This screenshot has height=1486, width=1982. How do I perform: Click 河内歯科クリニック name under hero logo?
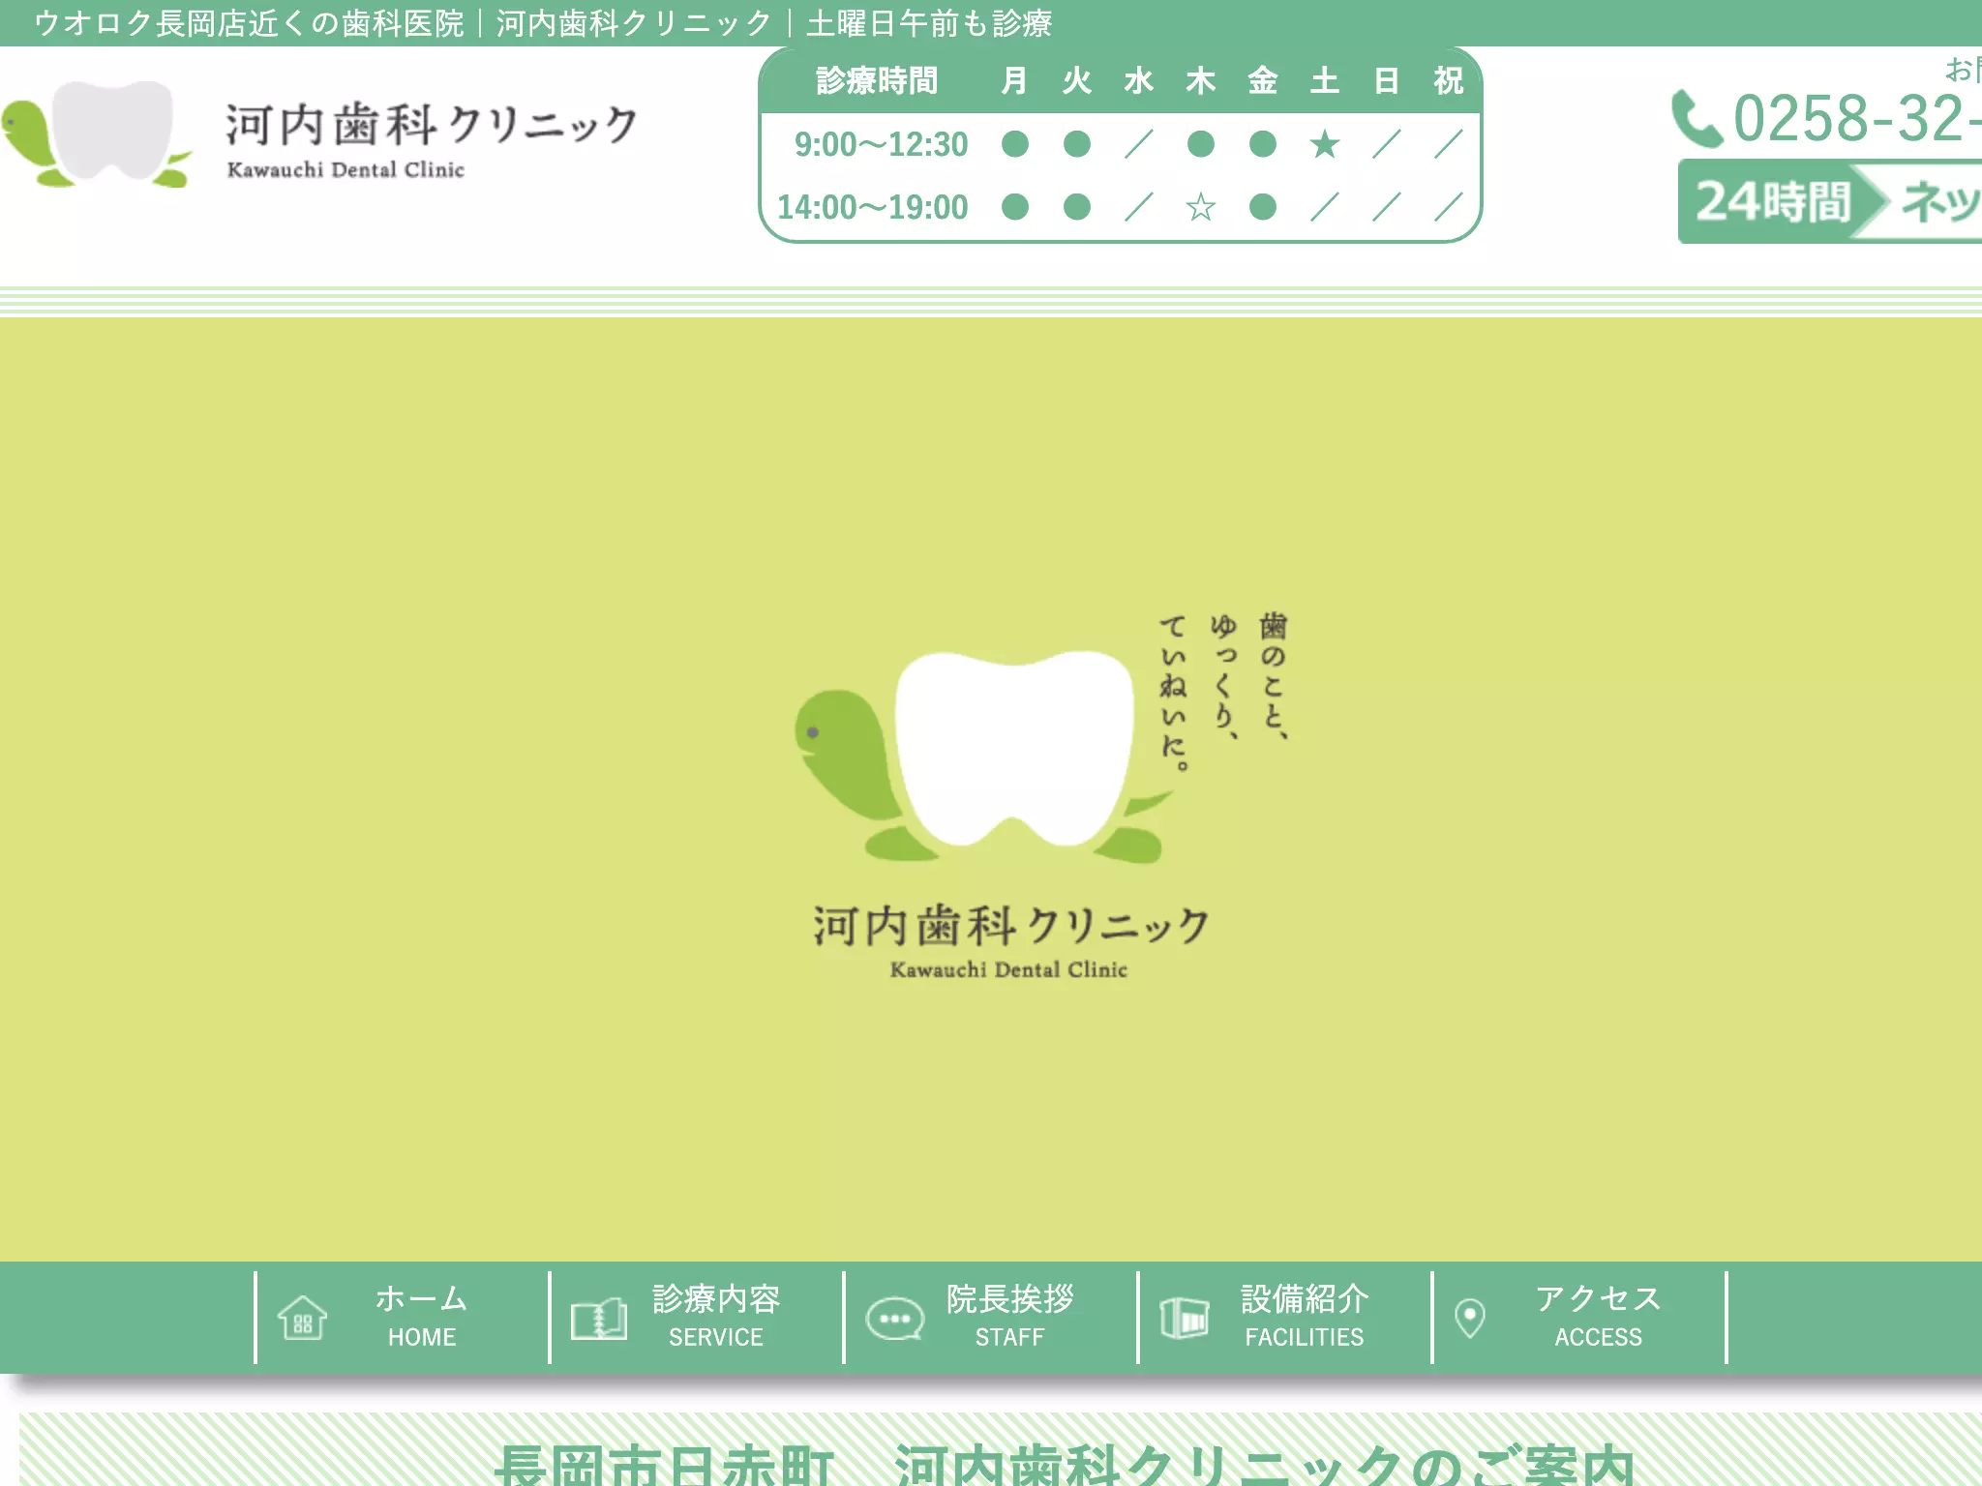coord(1010,926)
